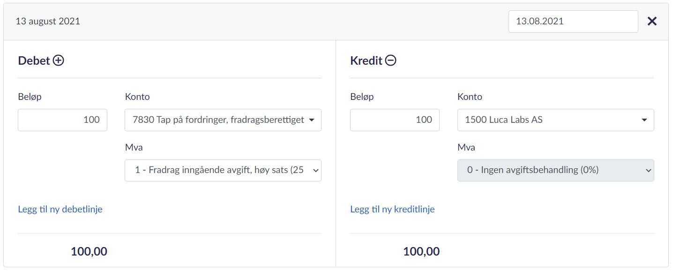Click the Konto label in the Debet section
Screen dimensions: 673x271
pos(137,97)
